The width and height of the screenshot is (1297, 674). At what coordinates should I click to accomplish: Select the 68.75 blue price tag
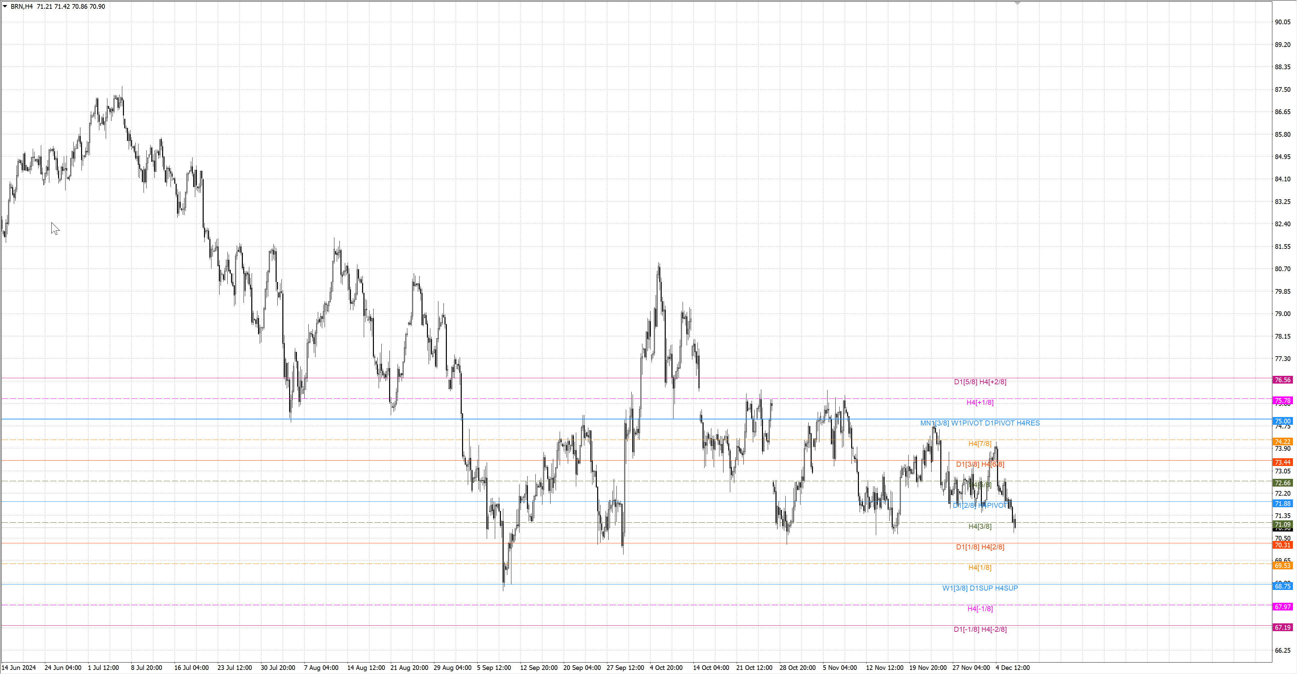tap(1282, 586)
